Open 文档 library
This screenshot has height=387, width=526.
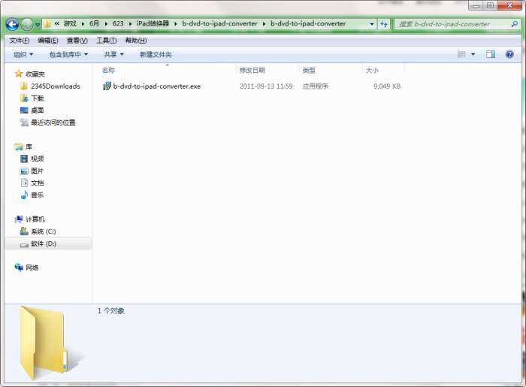pos(38,183)
